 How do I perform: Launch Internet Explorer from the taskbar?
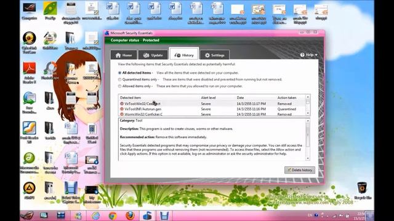[95, 215]
